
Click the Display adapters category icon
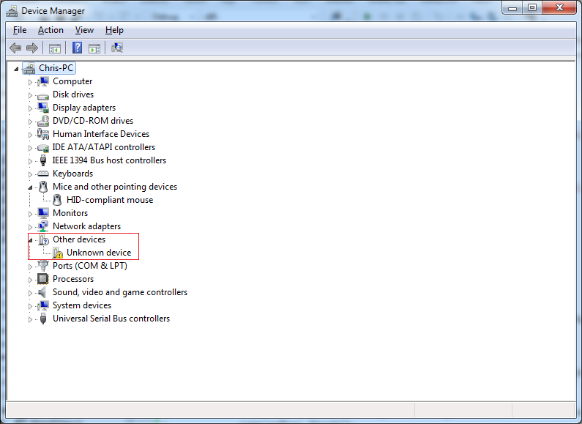[43, 108]
